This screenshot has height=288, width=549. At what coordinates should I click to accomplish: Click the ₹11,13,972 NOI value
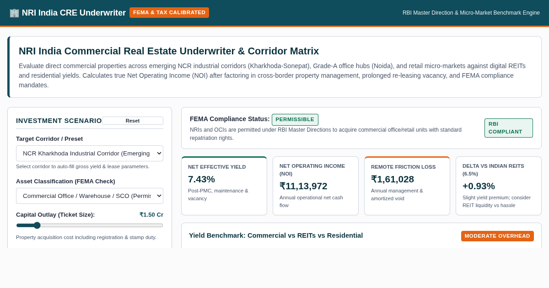click(303, 186)
